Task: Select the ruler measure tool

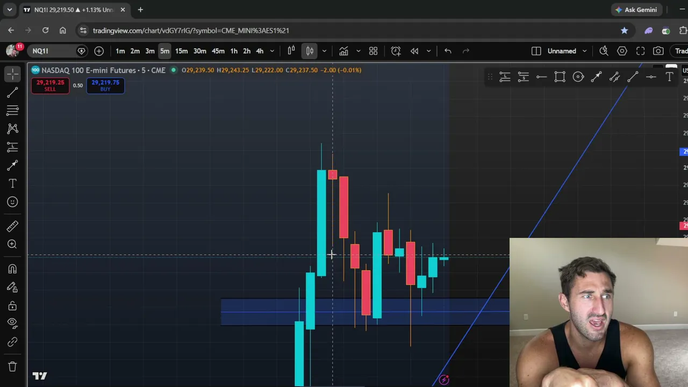Action: click(x=12, y=226)
